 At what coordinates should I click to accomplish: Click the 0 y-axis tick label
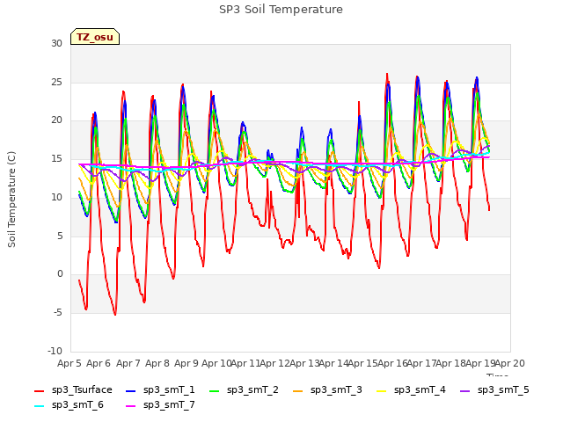tap(60, 274)
